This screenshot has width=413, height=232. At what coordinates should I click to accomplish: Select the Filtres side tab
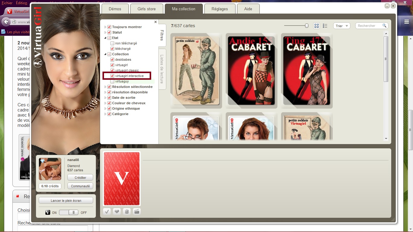click(x=162, y=36)
